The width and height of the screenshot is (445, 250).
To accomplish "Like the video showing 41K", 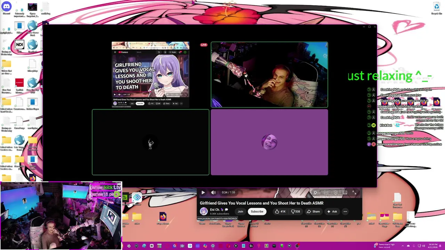I will 280,211.
